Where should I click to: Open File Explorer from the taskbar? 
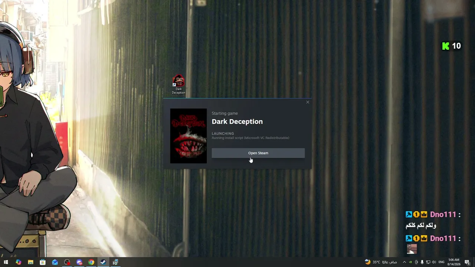(x=30, y=262)
